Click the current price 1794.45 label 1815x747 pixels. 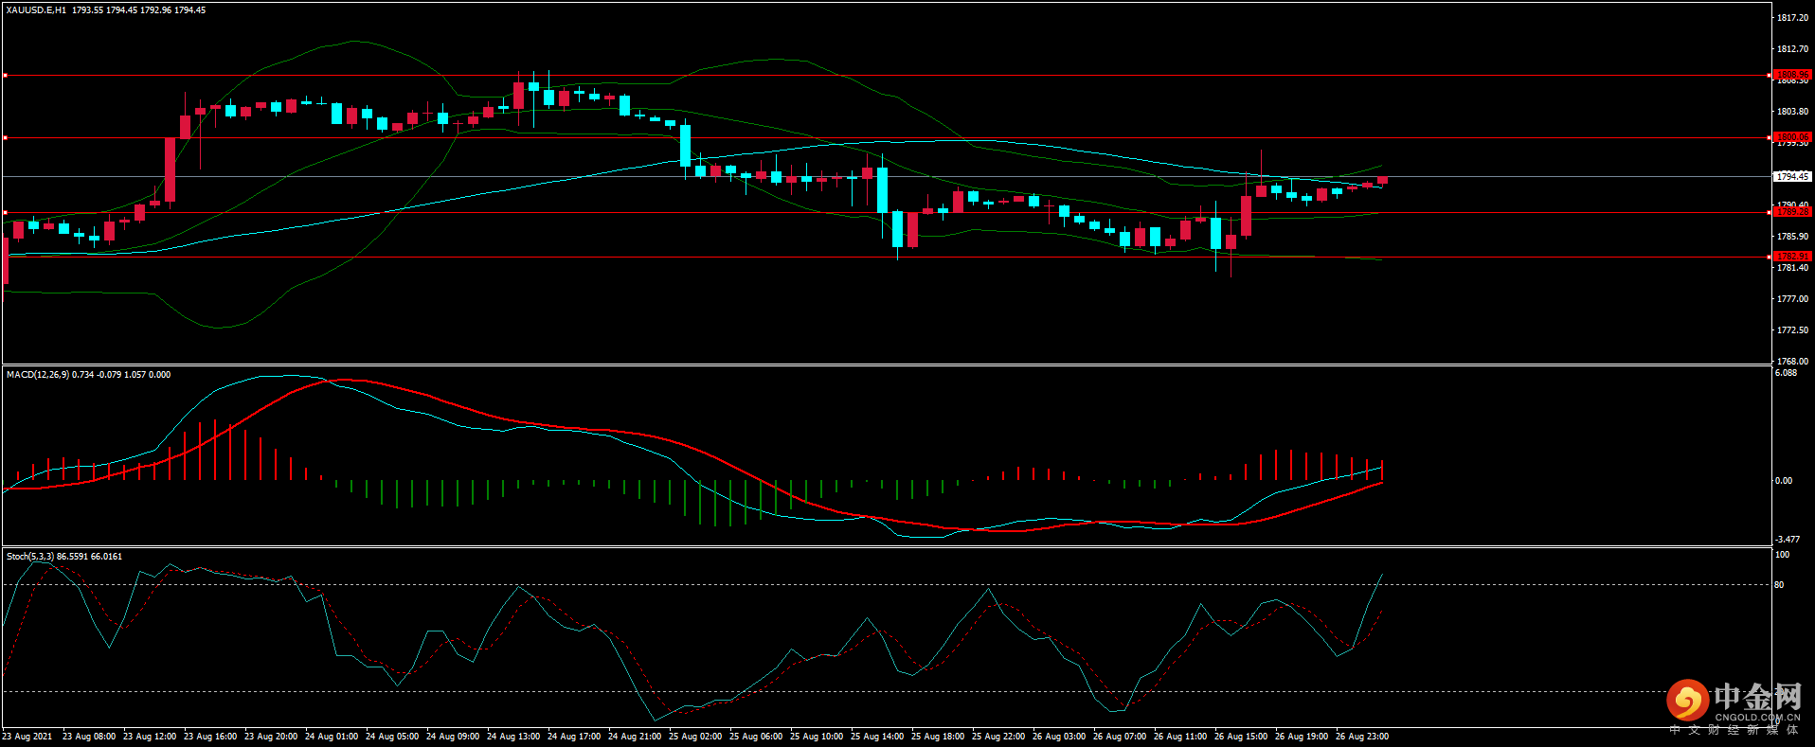pos(1792,176)
